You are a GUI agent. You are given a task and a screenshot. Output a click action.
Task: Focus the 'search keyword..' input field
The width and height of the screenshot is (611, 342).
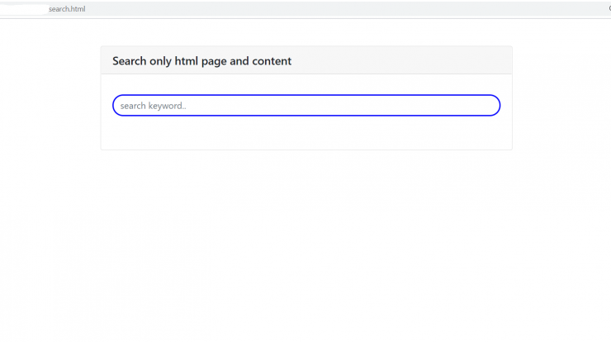click(306, 105)
